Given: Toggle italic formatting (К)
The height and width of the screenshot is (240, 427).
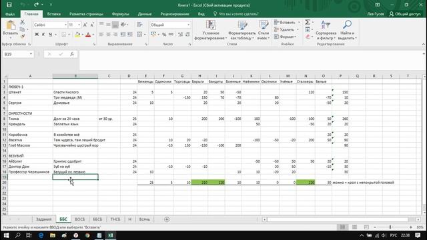Looking at the screenshot, I should click(x=43, y=34).
